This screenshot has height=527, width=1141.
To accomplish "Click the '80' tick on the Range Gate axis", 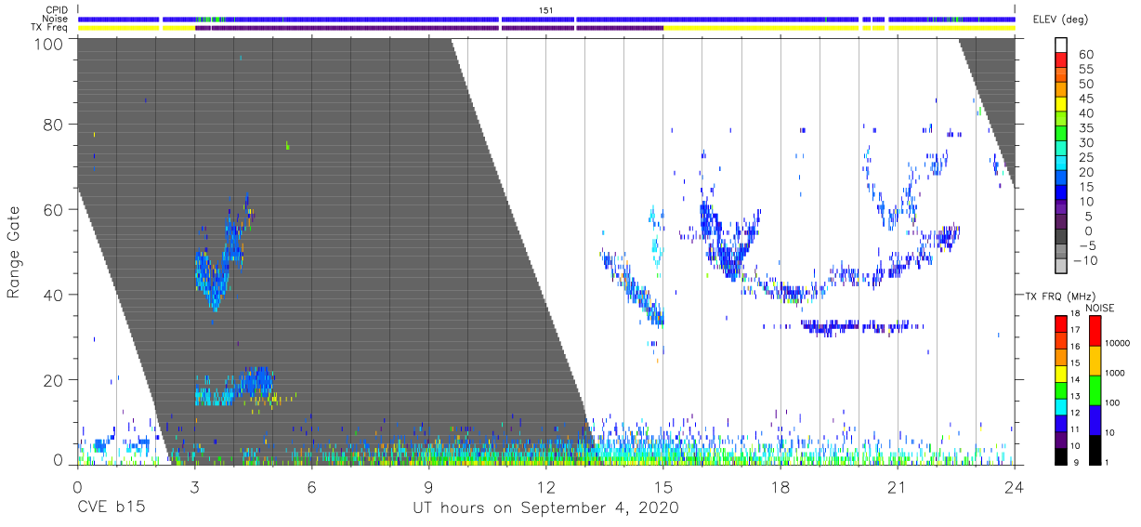I will (53, 125).
